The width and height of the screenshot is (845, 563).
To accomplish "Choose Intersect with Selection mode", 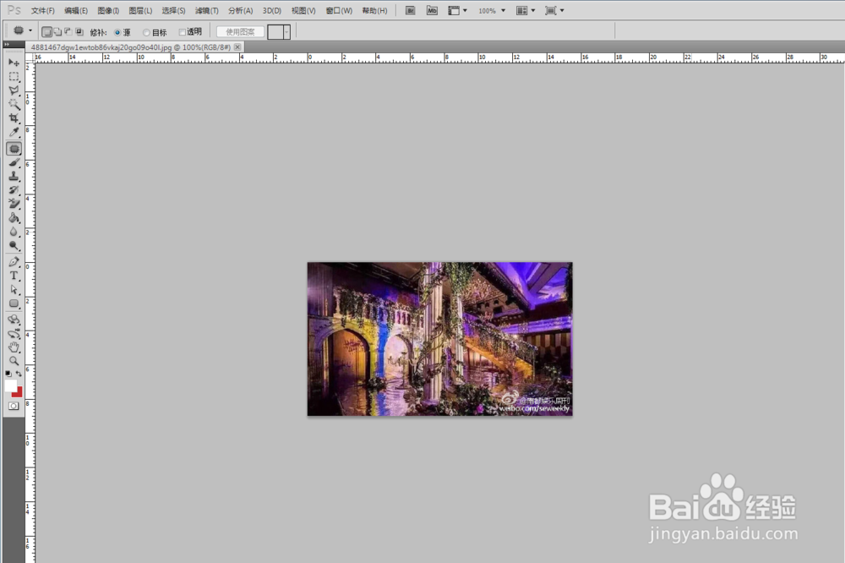I will click(x=79, y=32).
